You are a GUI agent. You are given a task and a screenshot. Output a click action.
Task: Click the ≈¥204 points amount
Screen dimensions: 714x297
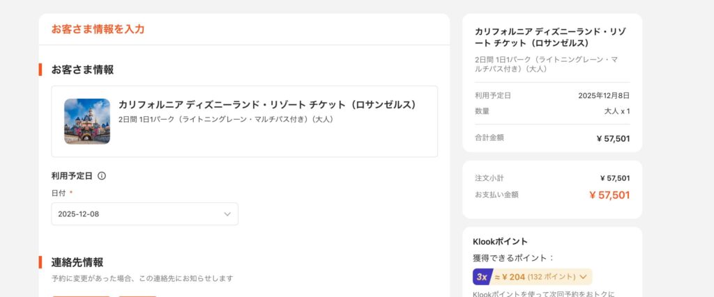(510, 277)
